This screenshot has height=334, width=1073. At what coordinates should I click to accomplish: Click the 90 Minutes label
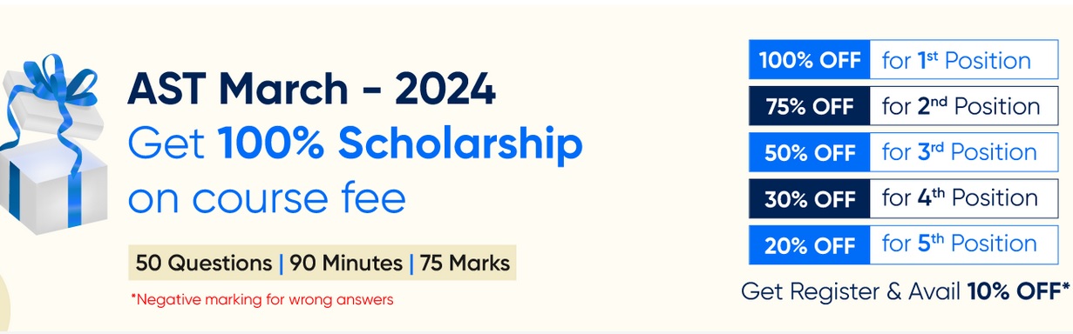[x=346, y=262]
